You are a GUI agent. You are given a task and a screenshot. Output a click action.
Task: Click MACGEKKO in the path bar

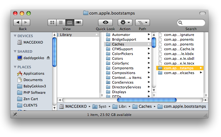point(73,106)
